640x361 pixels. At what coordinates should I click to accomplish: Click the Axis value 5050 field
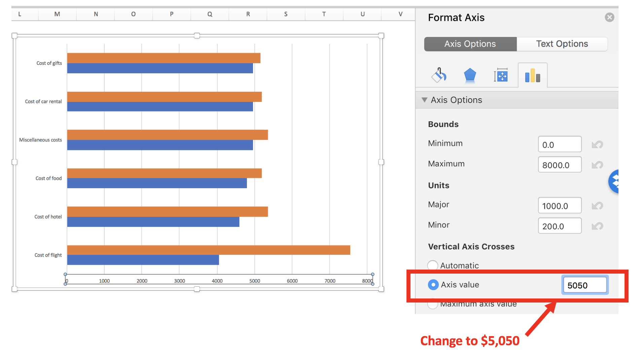coord(585,285)
